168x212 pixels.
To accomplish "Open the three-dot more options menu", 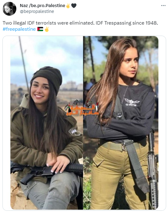I will click(x=163, y=6).
